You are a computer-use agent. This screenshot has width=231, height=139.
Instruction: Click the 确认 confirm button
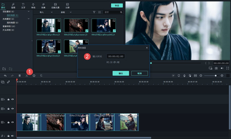click(x=121, y=73)
